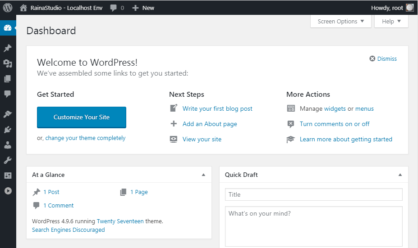Click the widgets icon beside Manage widgets
The image size is (418, 248).
tap(291, 108)
